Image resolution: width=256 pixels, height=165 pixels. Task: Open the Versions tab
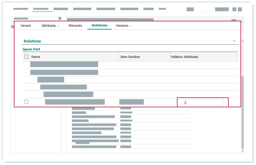122,26
